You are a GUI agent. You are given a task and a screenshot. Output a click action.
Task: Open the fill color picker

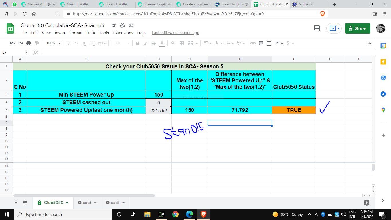pos(173,43)
